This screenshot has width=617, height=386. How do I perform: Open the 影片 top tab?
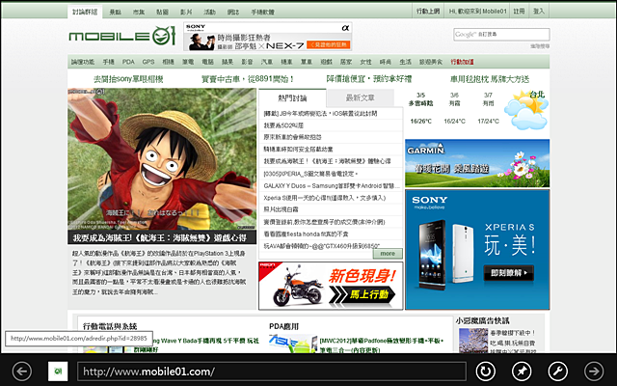click(x=186, y=13)
